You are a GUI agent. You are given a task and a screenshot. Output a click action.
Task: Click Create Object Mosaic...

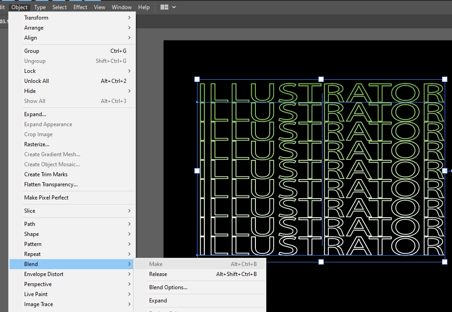click(x=72, y=164)
